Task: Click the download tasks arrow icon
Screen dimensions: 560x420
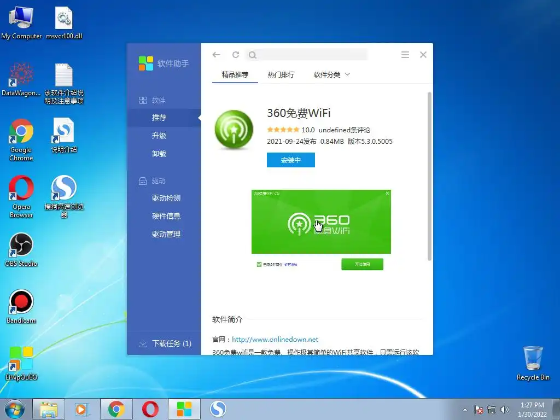Action: (143, 343)
